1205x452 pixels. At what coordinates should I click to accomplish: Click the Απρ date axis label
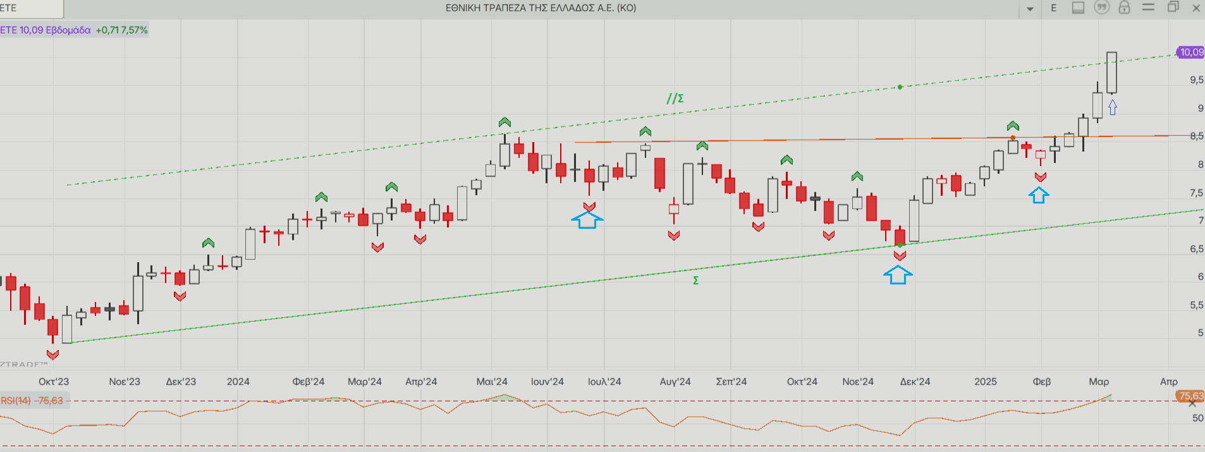1169,382
